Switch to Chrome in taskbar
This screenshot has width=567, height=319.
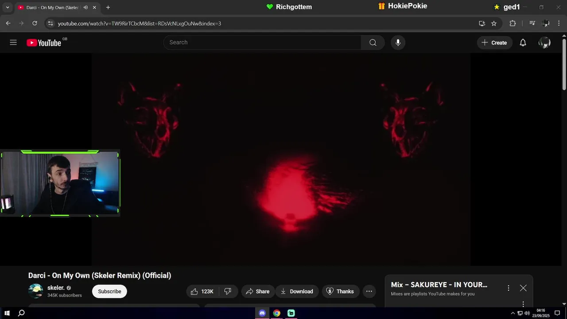tap(277, 313)
